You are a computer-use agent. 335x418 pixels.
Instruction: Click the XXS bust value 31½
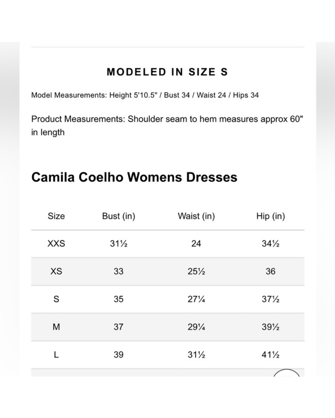(x=118, y=244)
